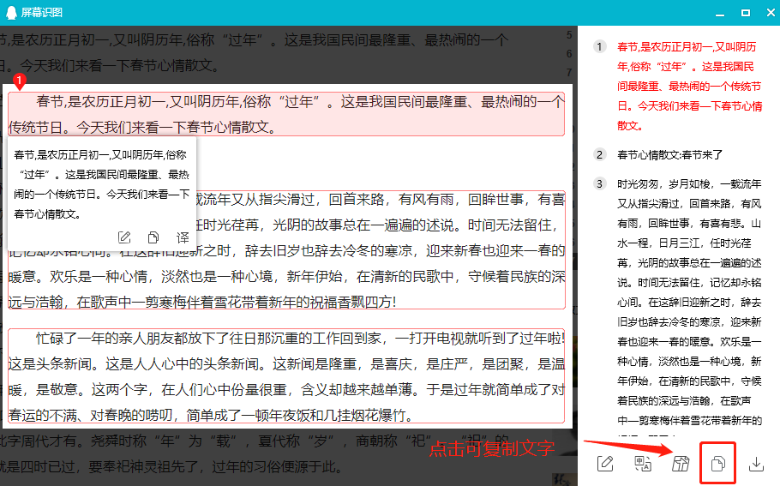Click the download icon in the bottom toolbar
The image size is (780, 486).
click(756, 464)
